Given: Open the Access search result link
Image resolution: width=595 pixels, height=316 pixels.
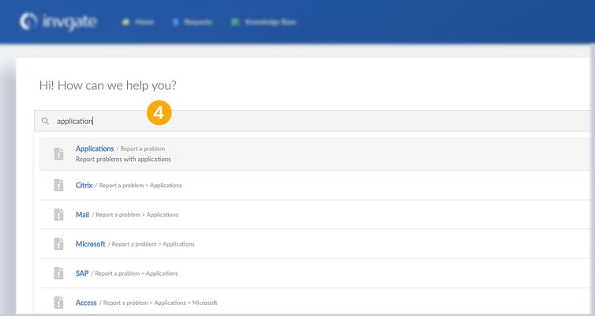Looking at the screenshot, I should coord(86,303).
